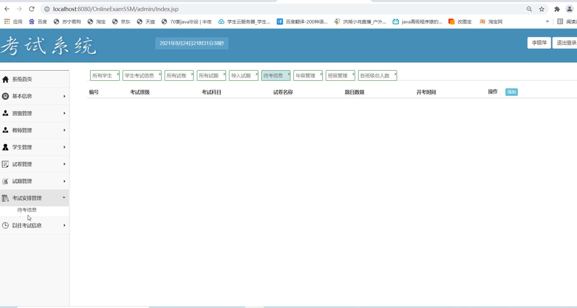The image size is (577, 308).
Task: Show more bookmarks via the chevron
Action: point(547,22)
